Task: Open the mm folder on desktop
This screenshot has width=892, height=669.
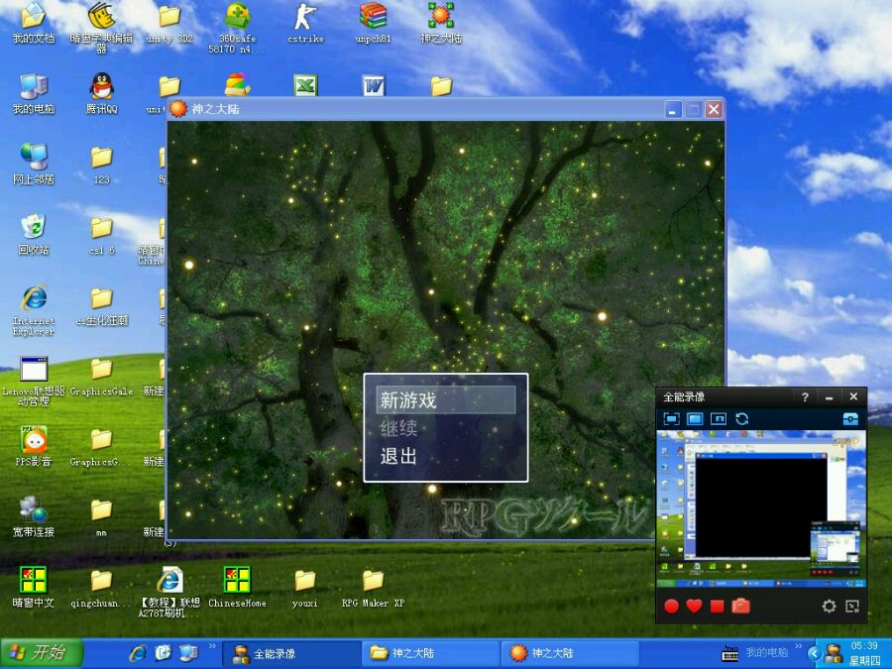Action: pos(102,517)
